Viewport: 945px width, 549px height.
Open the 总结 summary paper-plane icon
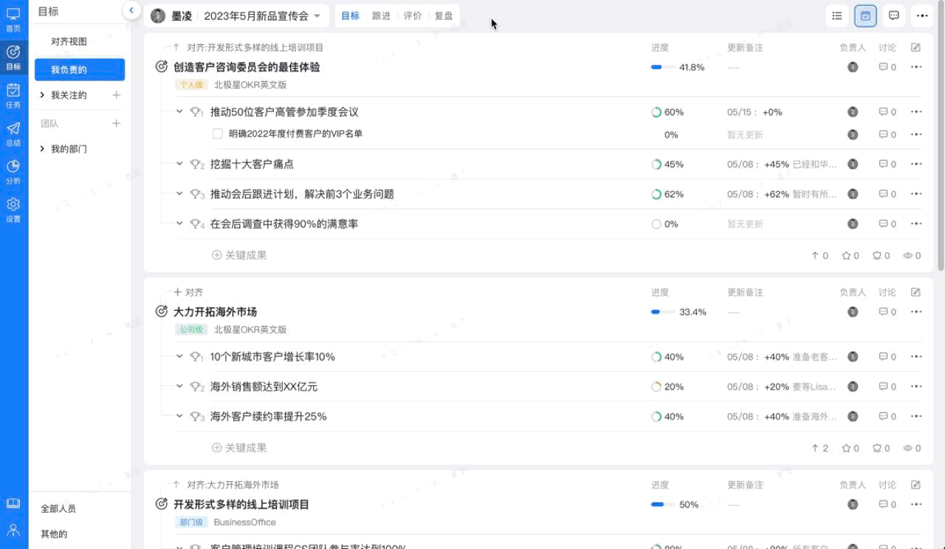click(x=13, y=134)
